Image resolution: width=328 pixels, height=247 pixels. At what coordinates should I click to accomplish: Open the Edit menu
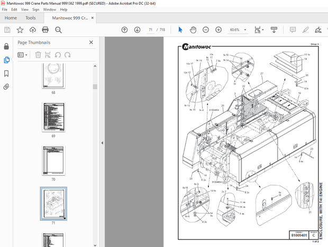[x=14, y=9]
